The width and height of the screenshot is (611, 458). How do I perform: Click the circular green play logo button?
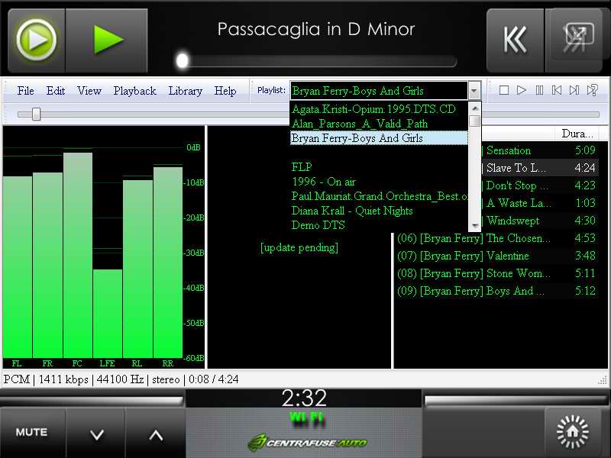[36, 40]
